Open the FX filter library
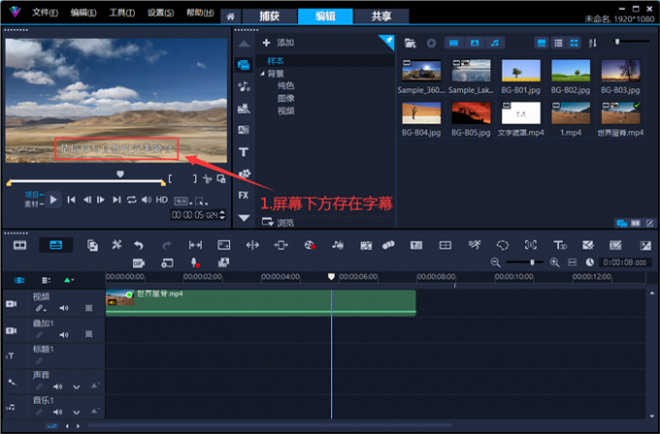This screenshot has width=660, height=434. click(244, 195)
